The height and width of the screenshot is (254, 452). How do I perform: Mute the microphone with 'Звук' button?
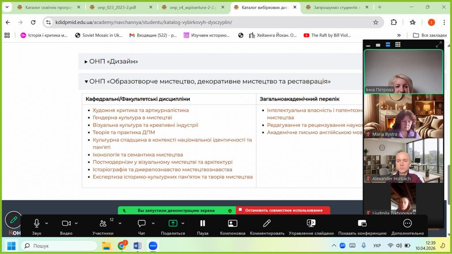click(x=37, y=224)
